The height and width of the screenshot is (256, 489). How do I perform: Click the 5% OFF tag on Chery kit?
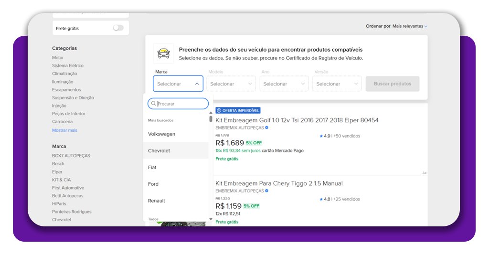coord(251,206)
